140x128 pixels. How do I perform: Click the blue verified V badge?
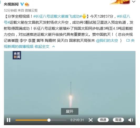(x=22, y=4)
